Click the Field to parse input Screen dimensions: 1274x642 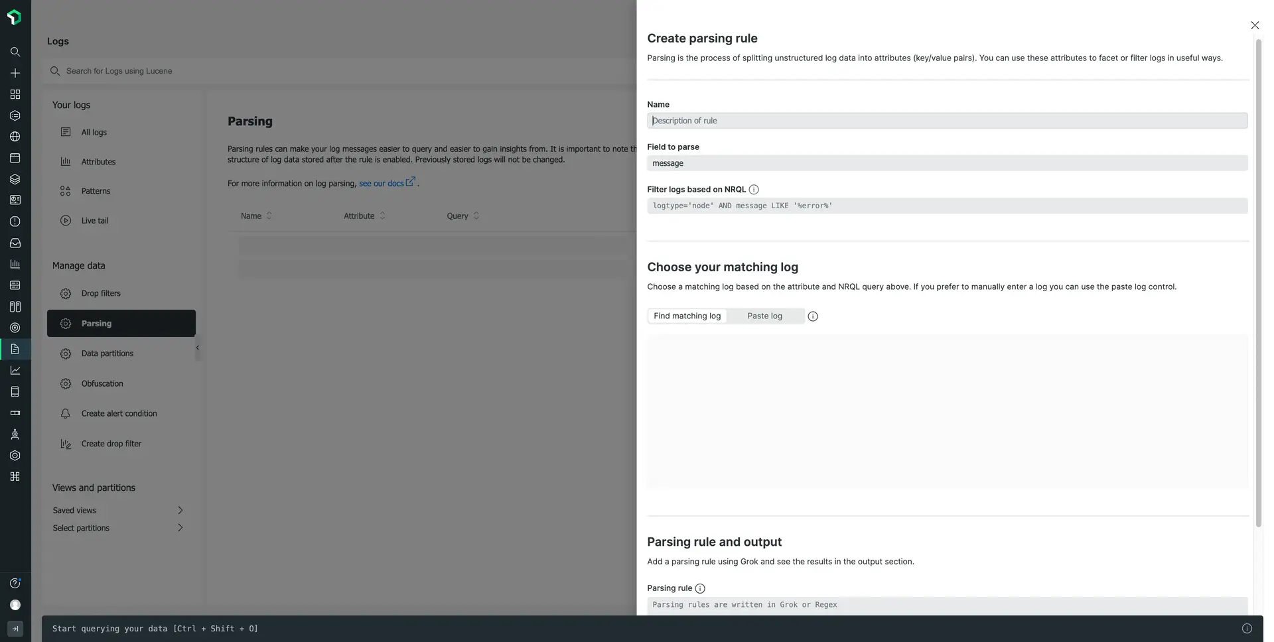click(x=947, y=163)
